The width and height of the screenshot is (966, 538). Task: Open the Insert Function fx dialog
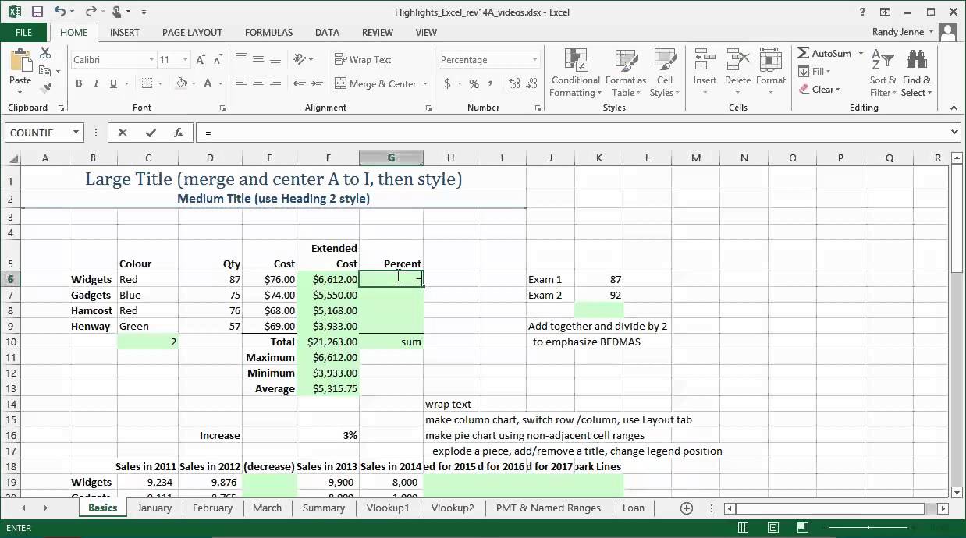(x=179, y=133)
